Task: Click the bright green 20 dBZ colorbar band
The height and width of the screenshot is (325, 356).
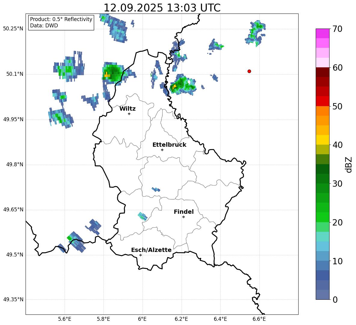Action: pyautogui.click(x=322, y=217)
